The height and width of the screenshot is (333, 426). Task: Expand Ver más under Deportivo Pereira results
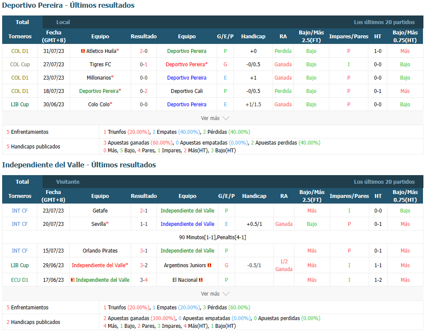pos(215,118)
